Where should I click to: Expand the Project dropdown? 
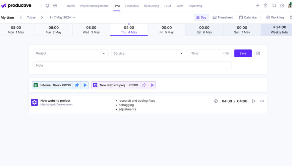click(x=71, y=53)
